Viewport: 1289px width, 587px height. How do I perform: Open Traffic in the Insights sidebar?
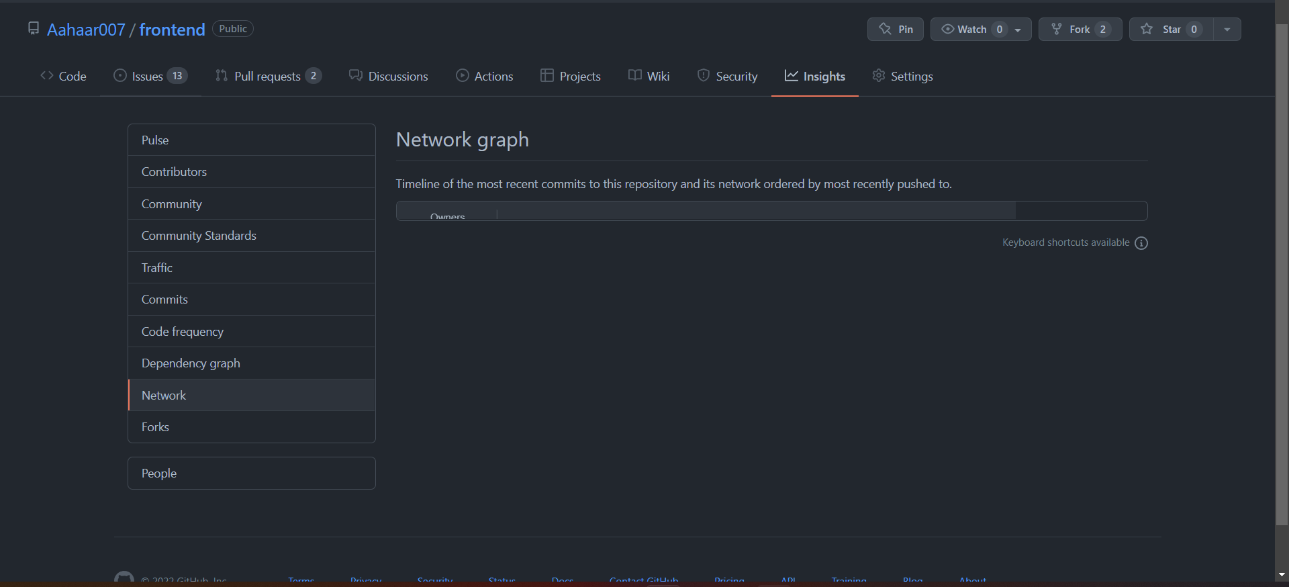pos(252,267)
